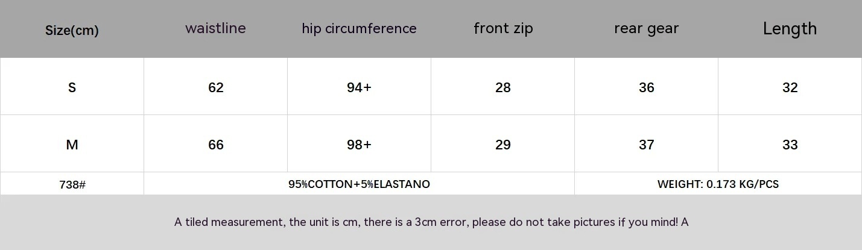The image size is (862, 250).
Task: Select the waistline column header
Action: point(215,28)
